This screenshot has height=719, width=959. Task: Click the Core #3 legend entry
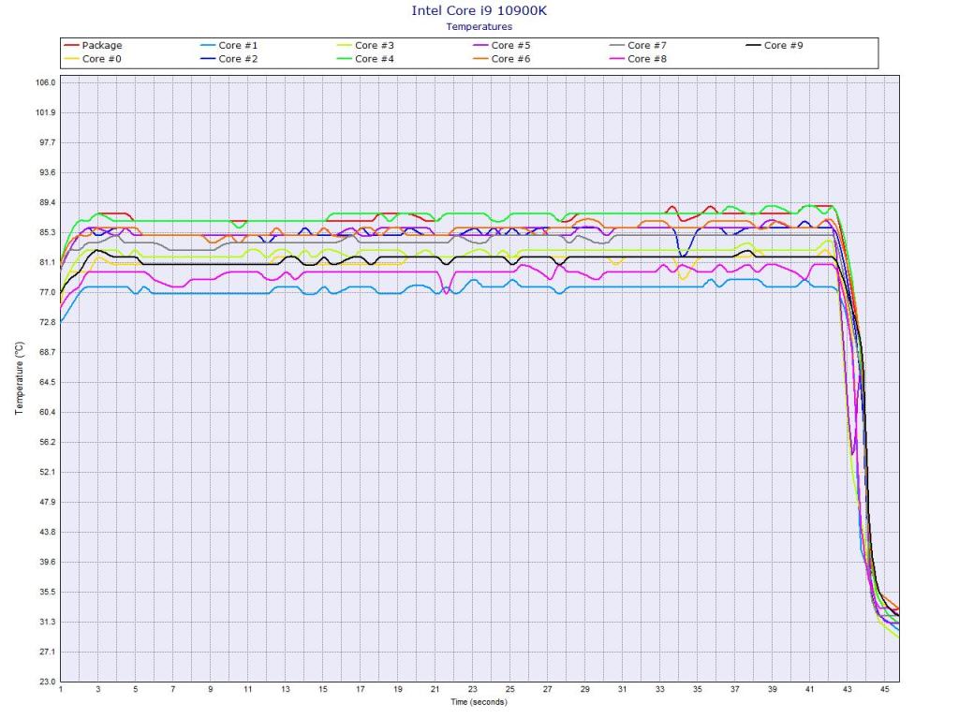coord(375,45)
